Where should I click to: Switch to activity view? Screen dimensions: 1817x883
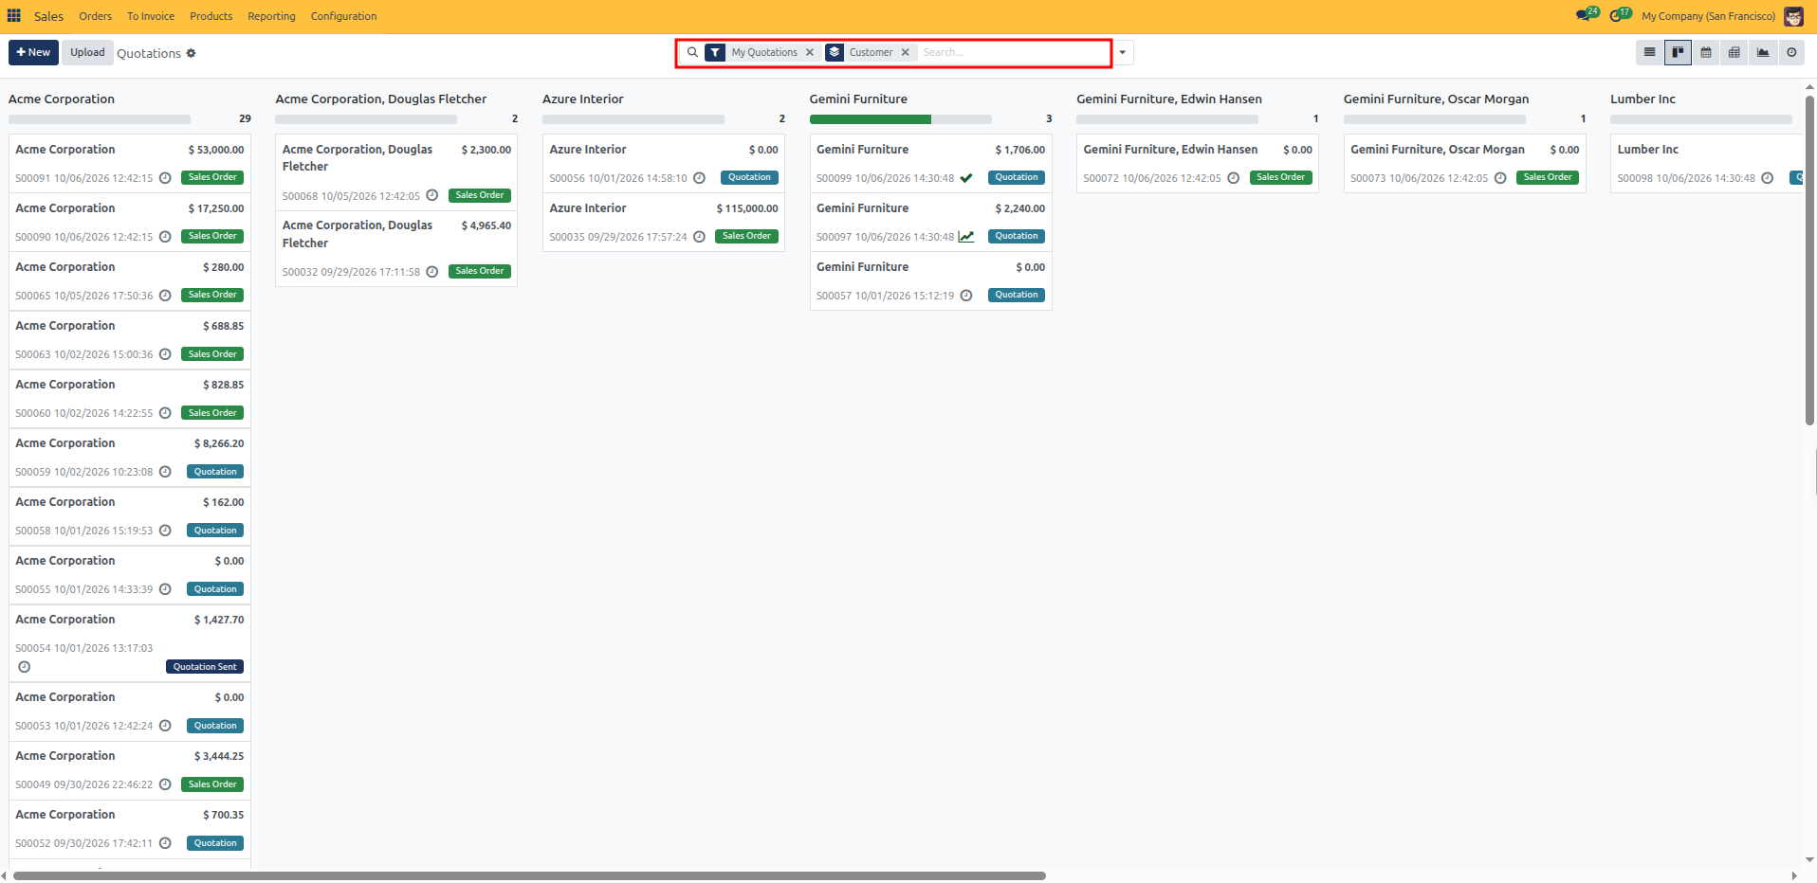1791,52
